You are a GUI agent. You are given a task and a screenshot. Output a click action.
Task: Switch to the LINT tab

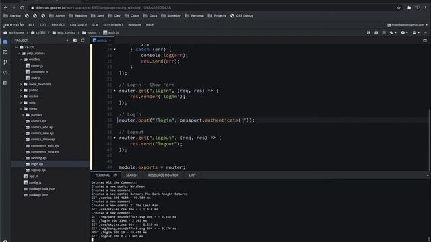coord(193,175)
